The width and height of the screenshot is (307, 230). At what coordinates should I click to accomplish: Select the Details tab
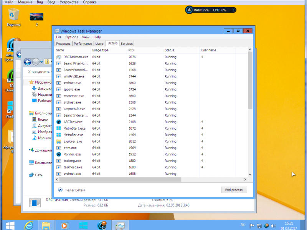pos(112,43)
